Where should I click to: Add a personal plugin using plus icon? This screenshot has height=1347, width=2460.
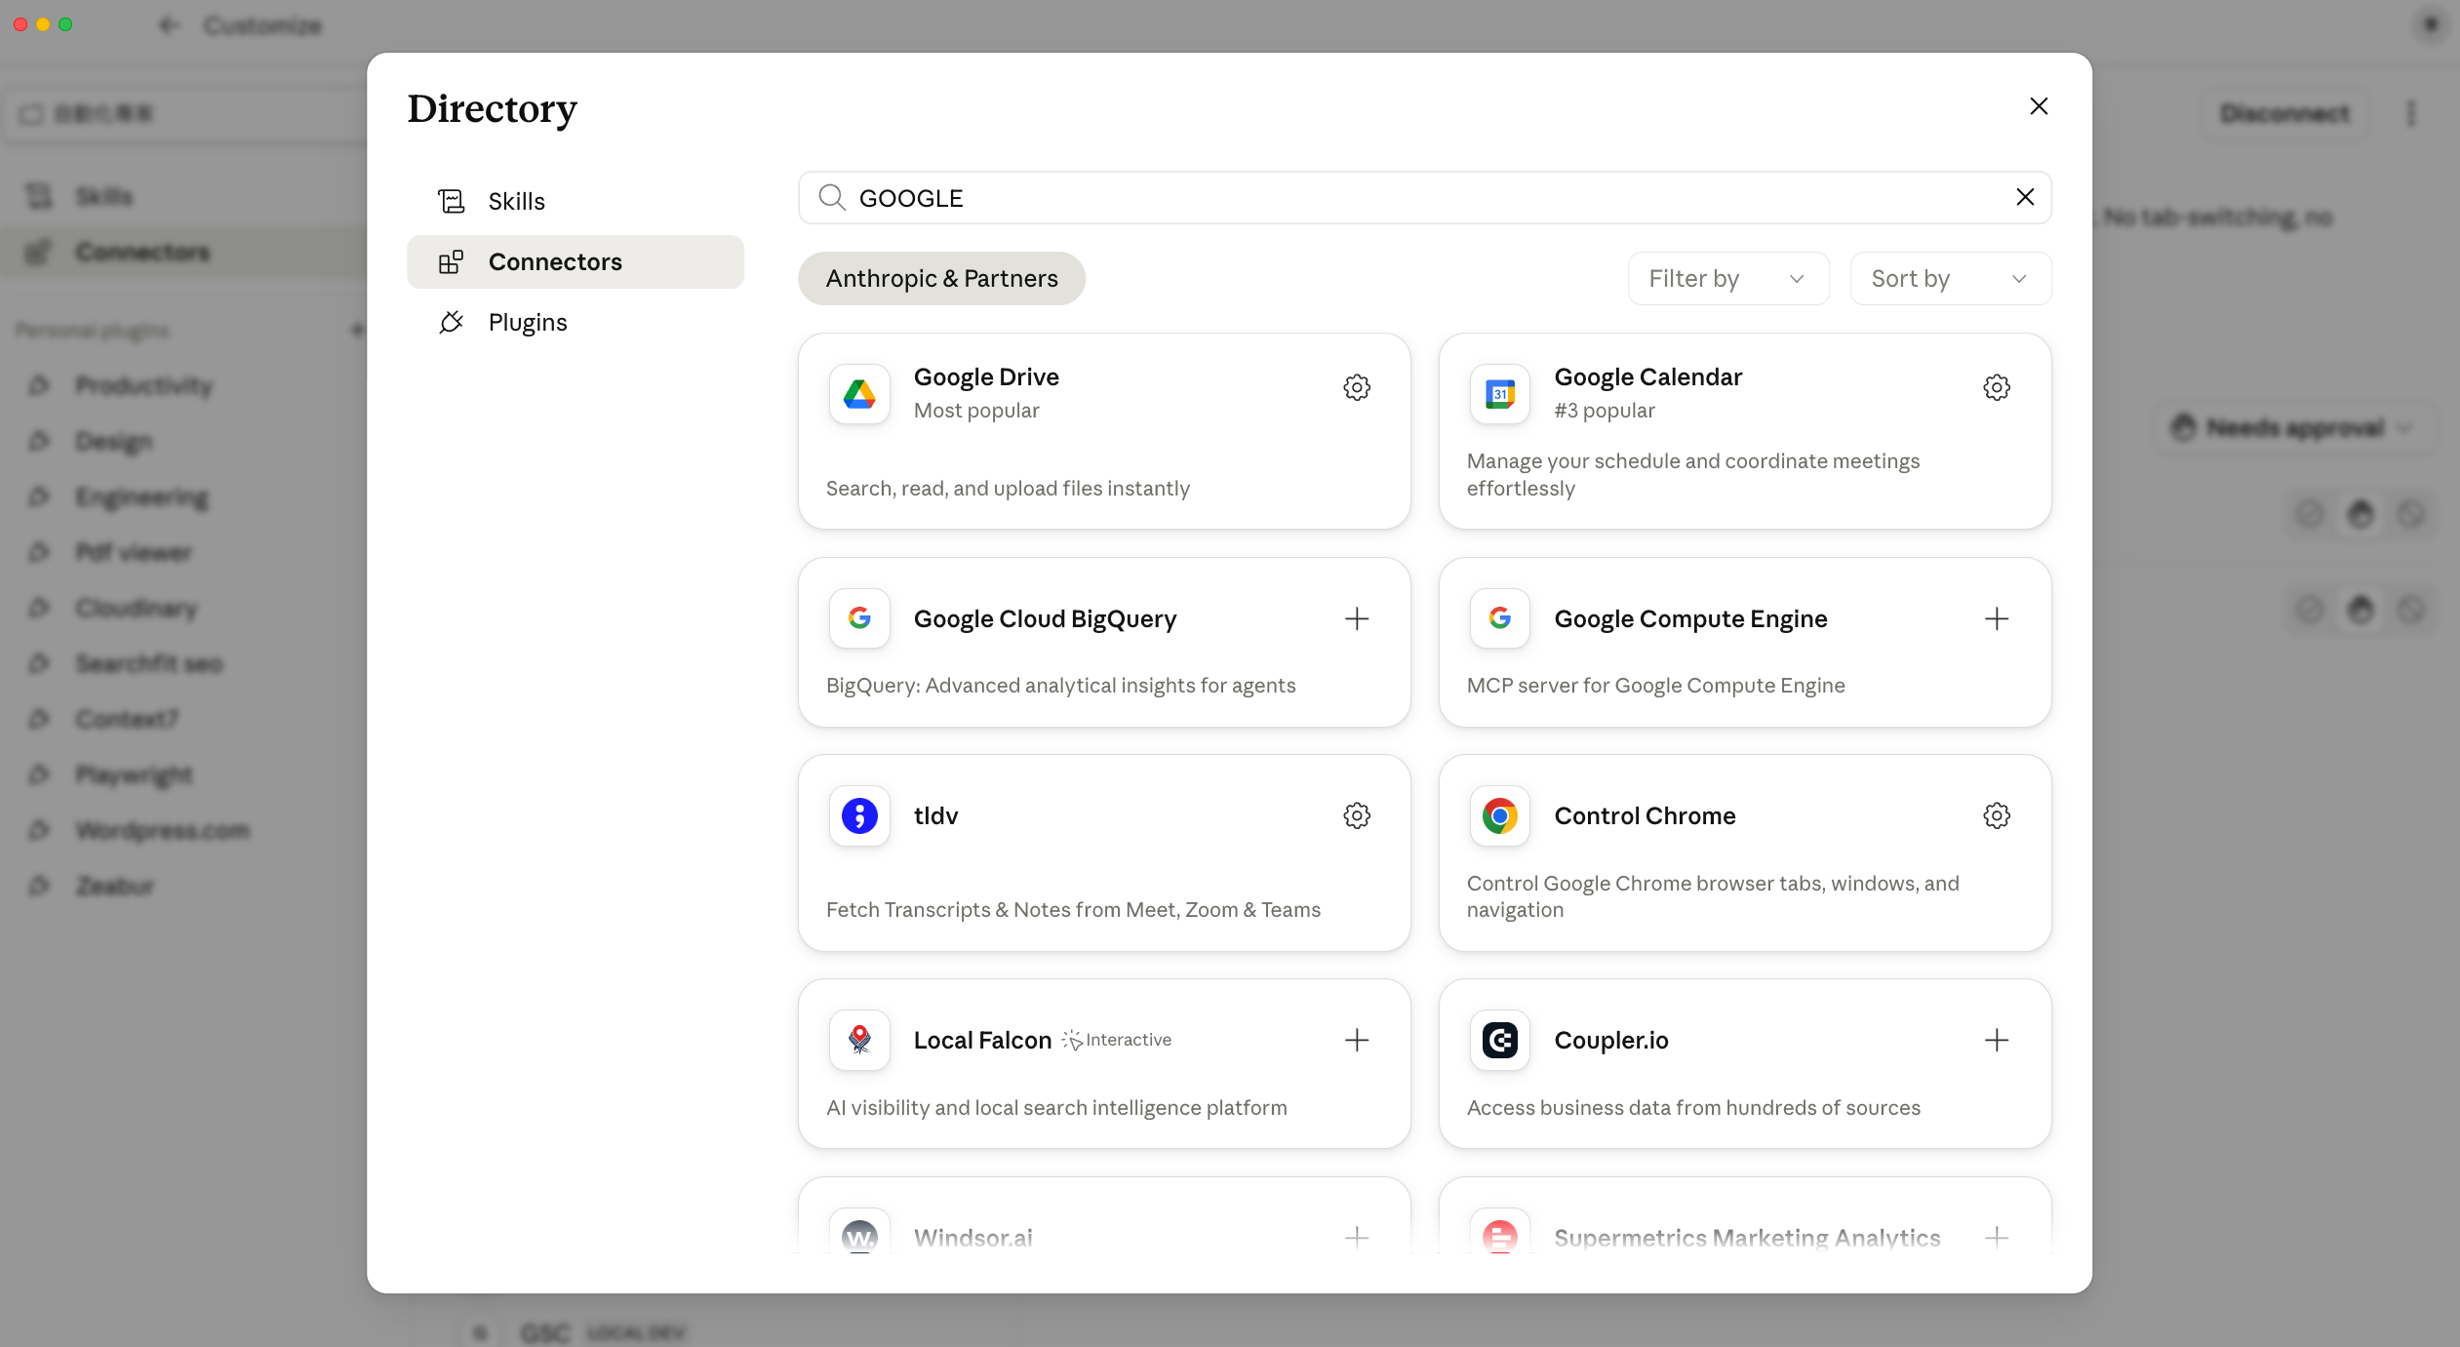(x=357, y=330)
